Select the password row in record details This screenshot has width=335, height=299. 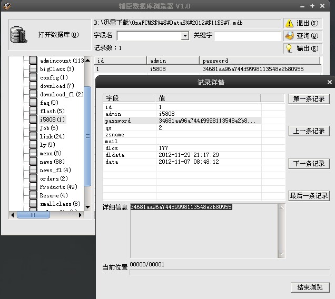(182, 121)
